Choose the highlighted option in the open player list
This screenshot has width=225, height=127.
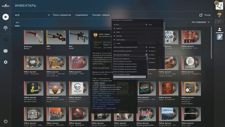[129, 77]
